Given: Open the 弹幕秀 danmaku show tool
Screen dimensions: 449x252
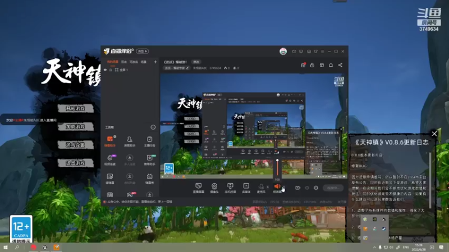Looking at the screenshot, I should [149, 178].
